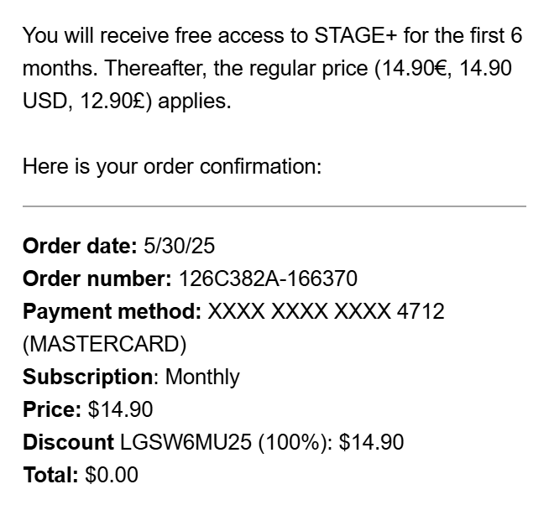
Task: Click the bold 'Payment method:' label
Action: point(112,311)
